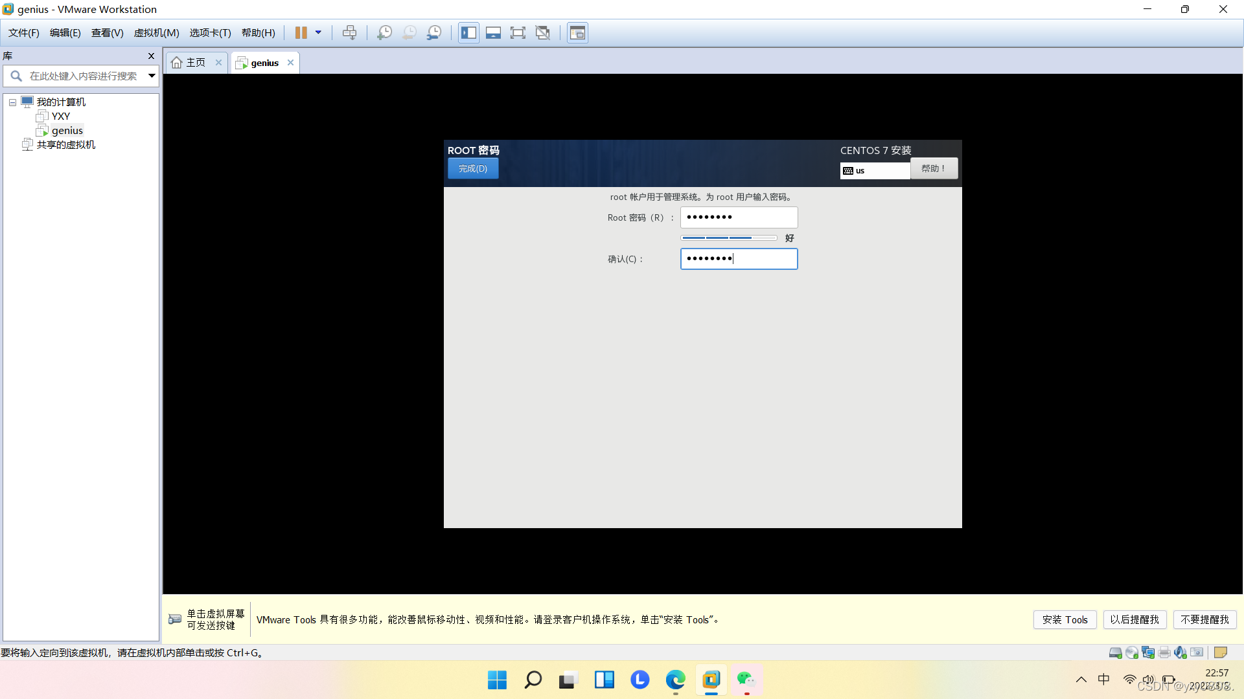Open the library search filter dropdown
This screenshot has width=1244, height=699.
point(152,76)
